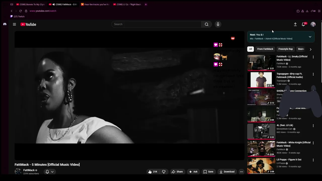Open LL Smaky video thumbnail

tap(261, 63)
